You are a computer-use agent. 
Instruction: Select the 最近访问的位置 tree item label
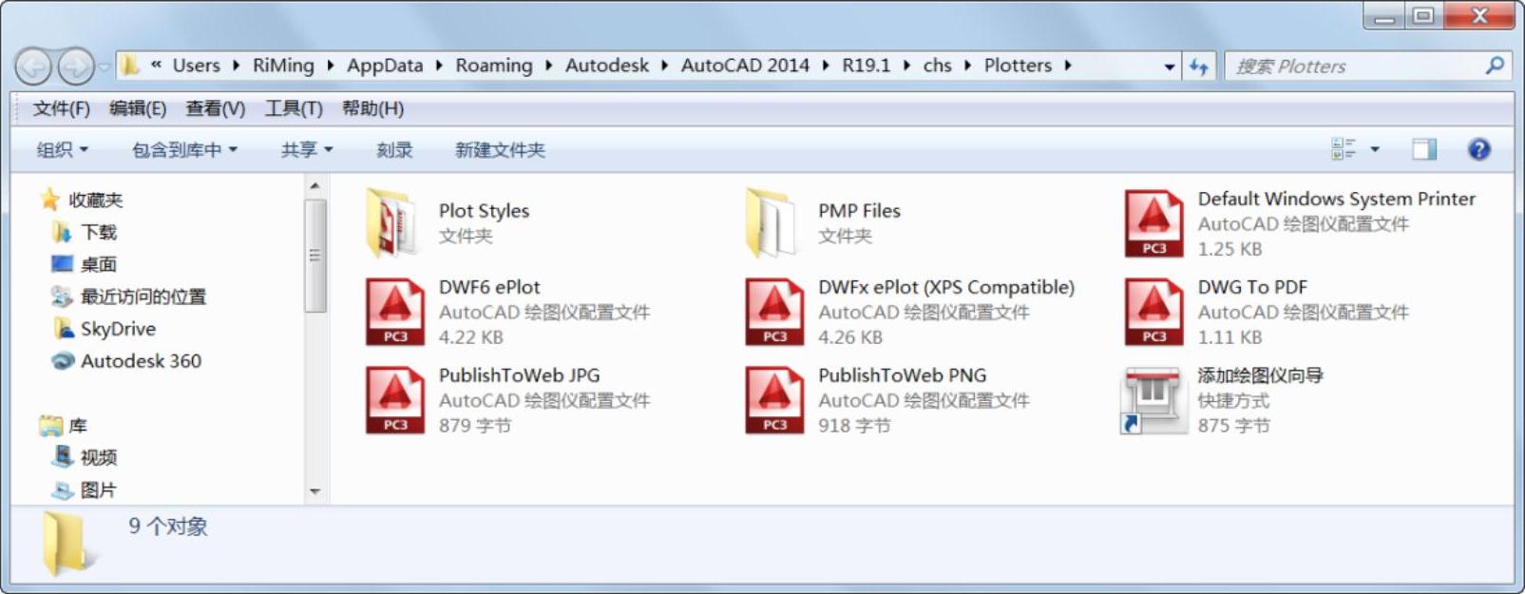[x=143, y=297]
